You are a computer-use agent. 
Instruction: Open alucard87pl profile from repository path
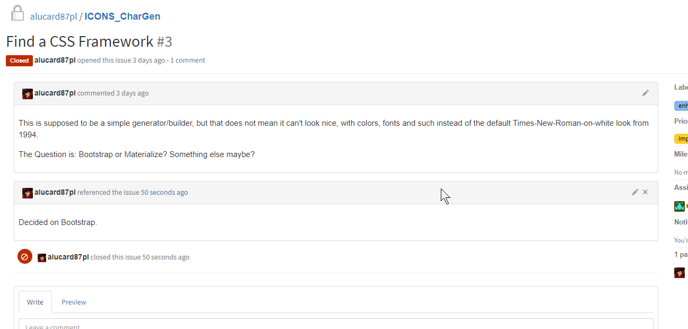point(54,16)
